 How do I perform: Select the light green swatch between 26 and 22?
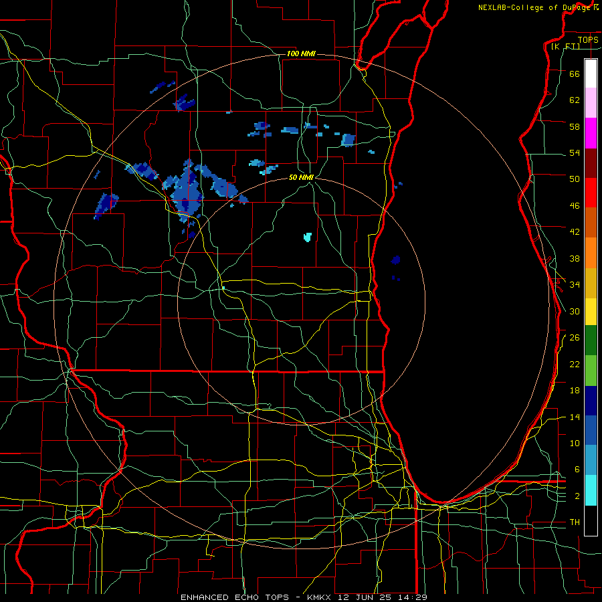pos(591,371)
